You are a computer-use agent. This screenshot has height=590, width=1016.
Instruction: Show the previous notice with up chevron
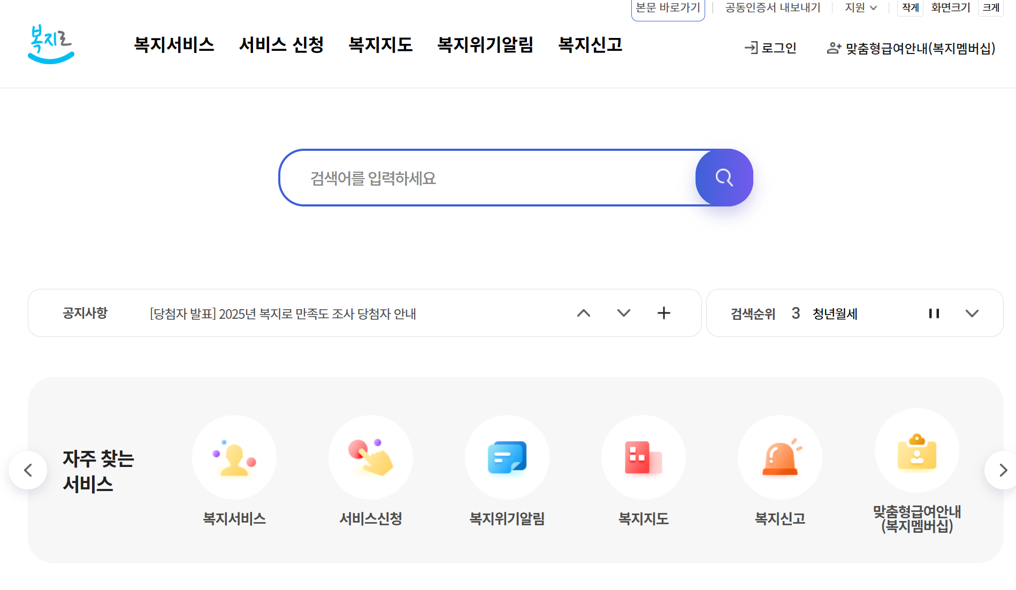[583, 313]
